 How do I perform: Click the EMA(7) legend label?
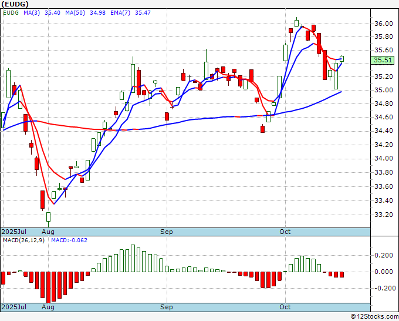click(120, 13)
